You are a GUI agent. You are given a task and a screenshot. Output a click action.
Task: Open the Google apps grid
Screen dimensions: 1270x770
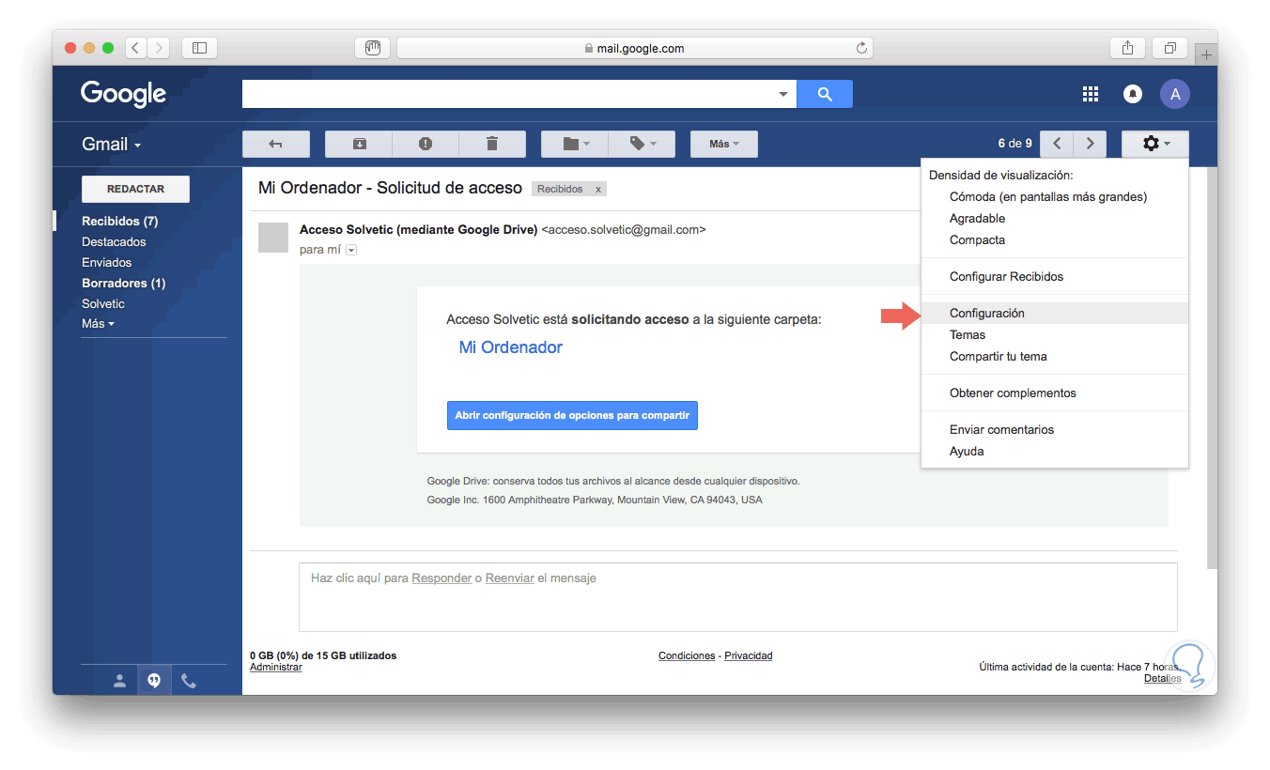(x=1091, y=94)
